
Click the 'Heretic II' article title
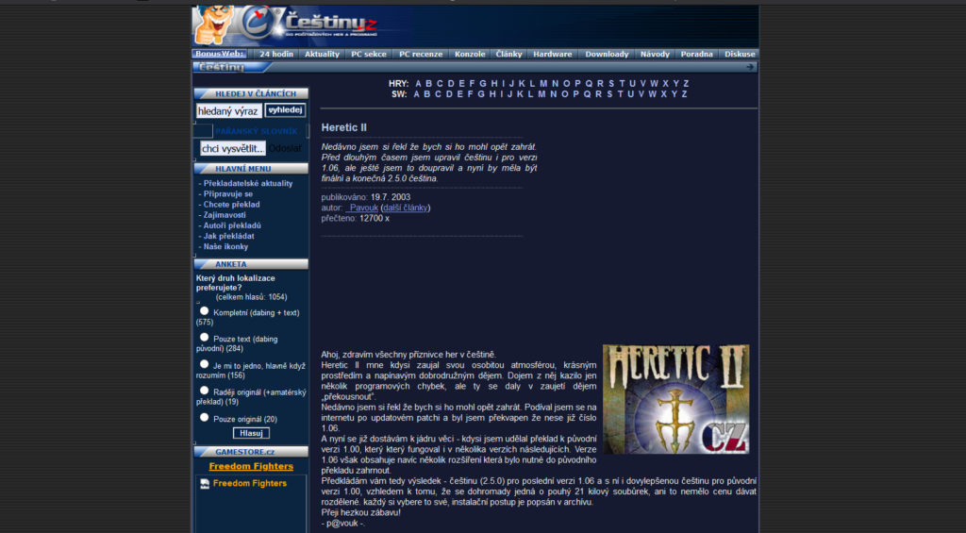(343, 127)
